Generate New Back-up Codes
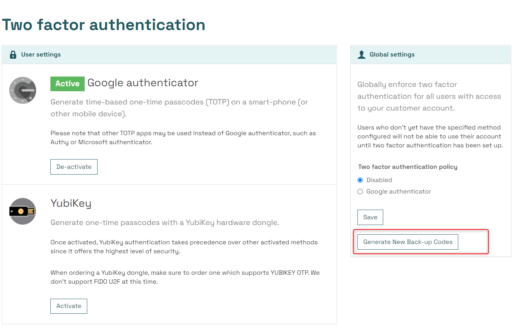This screenshot has width=514, height=328. click(408, 242)
